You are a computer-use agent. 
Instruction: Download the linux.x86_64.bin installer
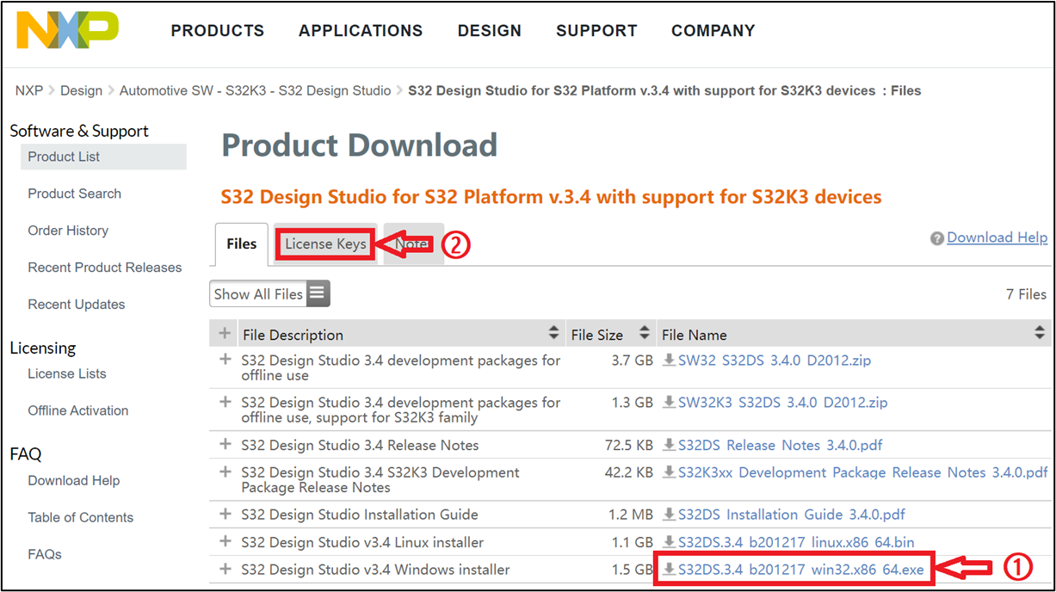point(796,542)
